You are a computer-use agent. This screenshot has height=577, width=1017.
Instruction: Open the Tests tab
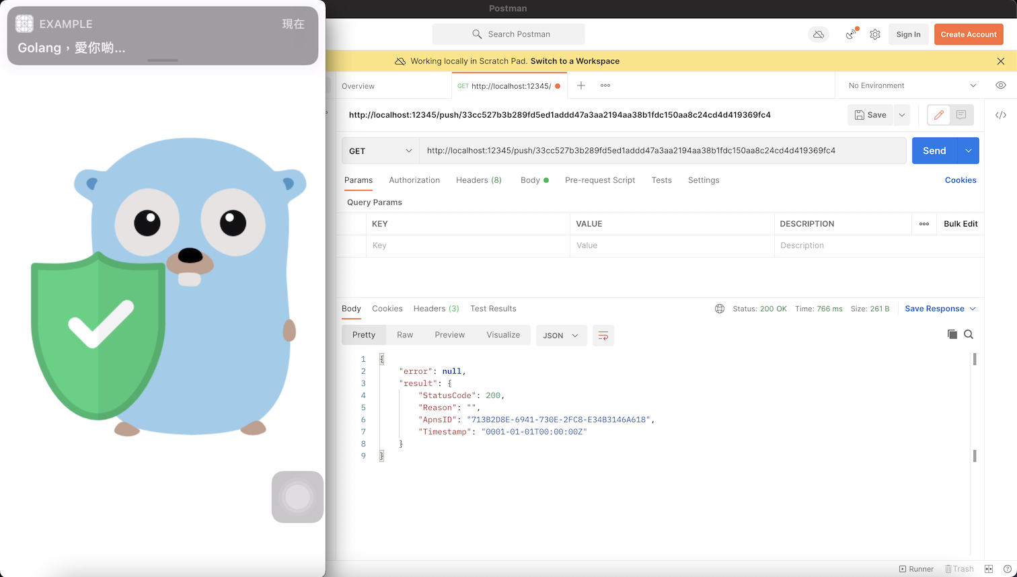coord(662,180)
